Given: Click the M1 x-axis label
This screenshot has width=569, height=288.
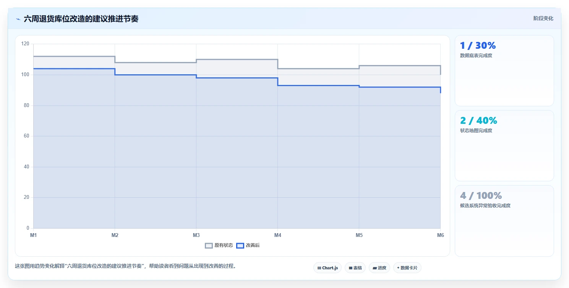Looking at the screenshot, I should click(x=34, y=235).
